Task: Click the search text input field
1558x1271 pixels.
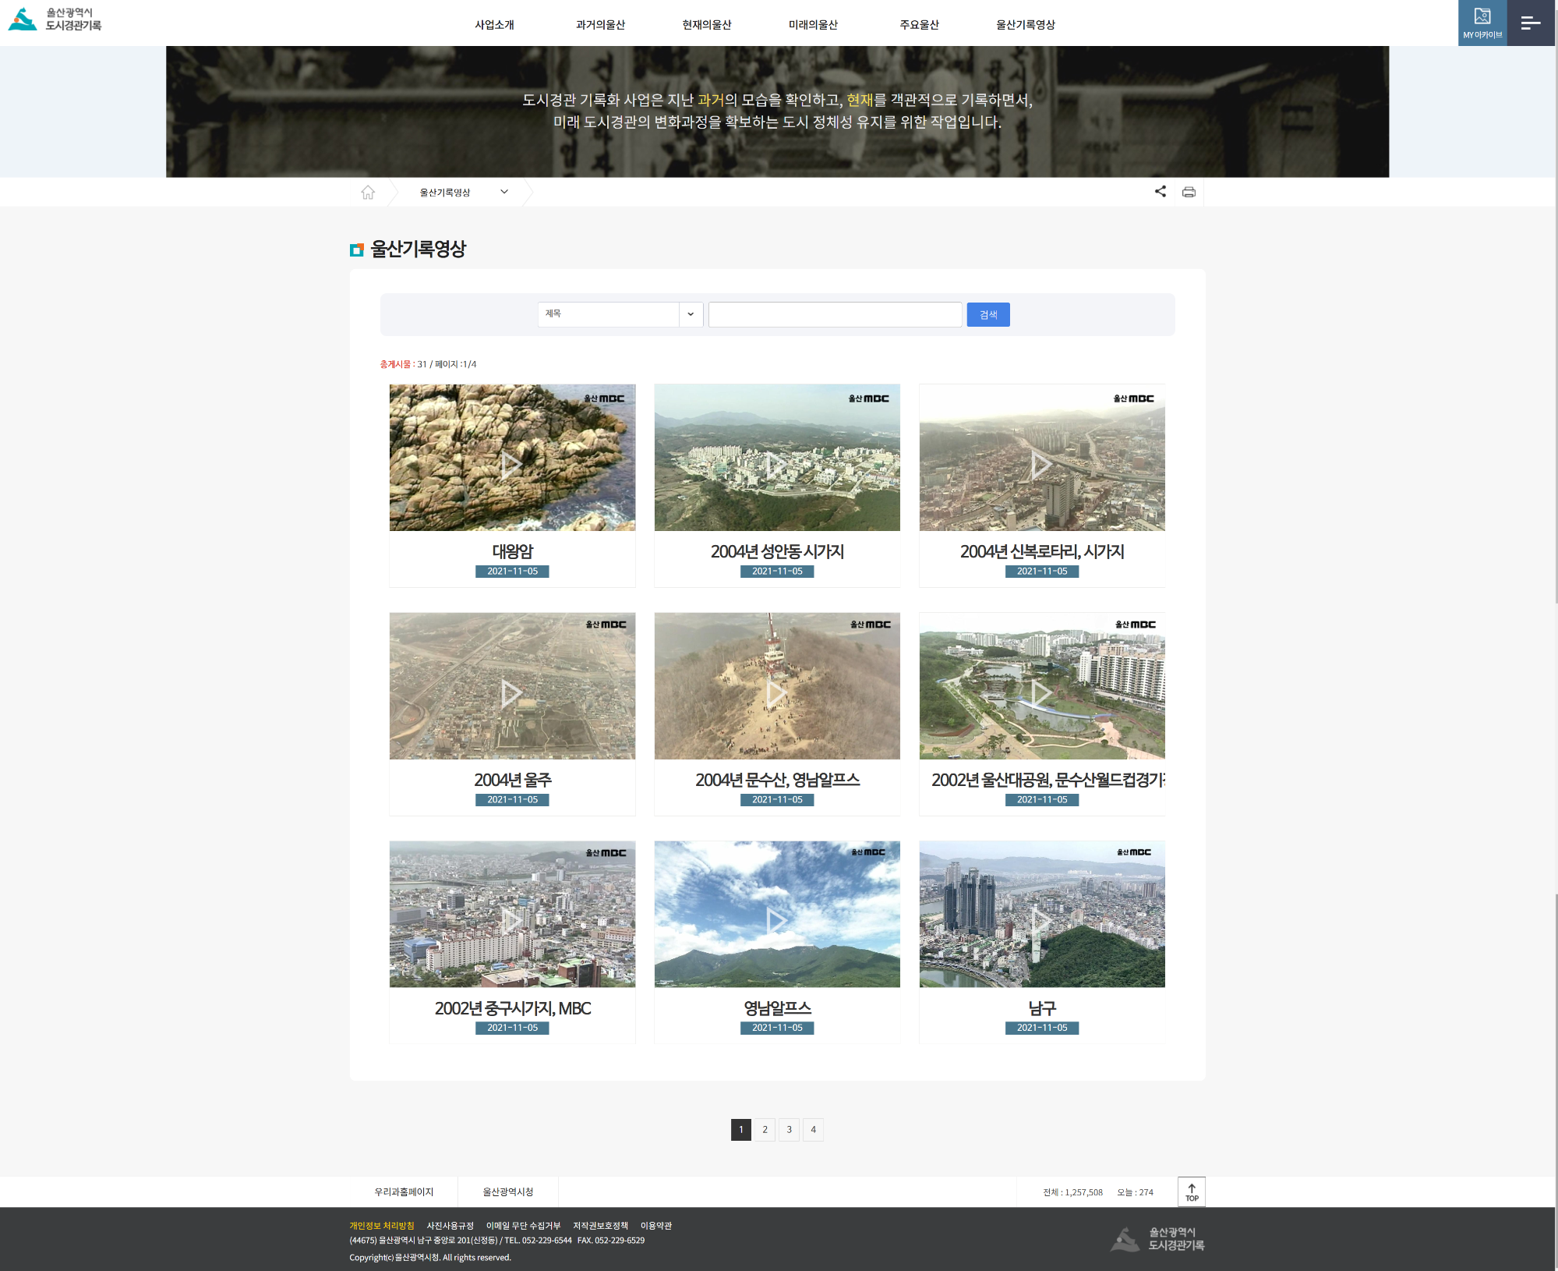Action: coord(835,314)
